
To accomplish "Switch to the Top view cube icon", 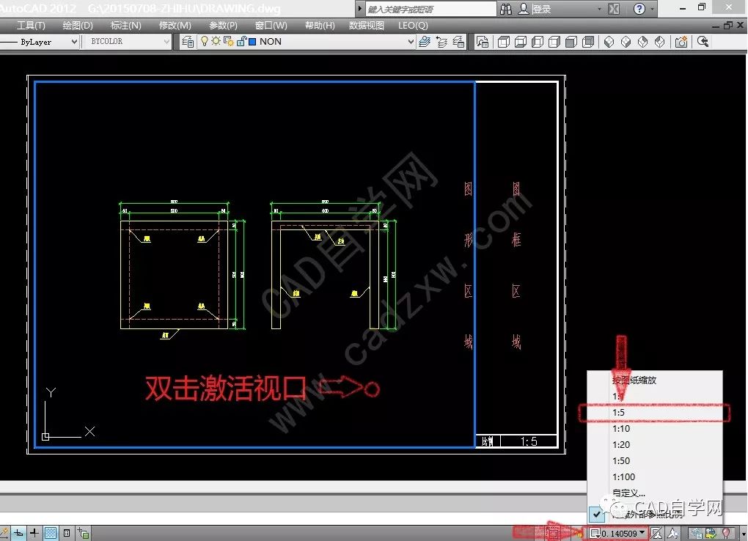I will point(503,42).
